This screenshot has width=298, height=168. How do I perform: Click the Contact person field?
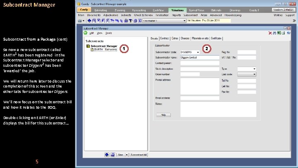point(200,63)
